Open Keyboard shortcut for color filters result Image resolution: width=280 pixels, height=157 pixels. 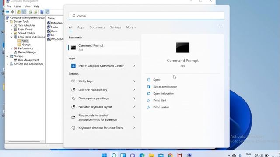click(x=104, y=128)
